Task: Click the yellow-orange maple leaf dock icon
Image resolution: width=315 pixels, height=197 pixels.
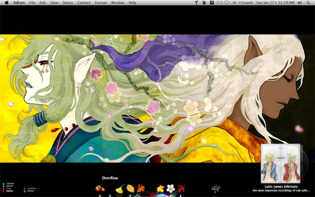Action: pos(160,189)
